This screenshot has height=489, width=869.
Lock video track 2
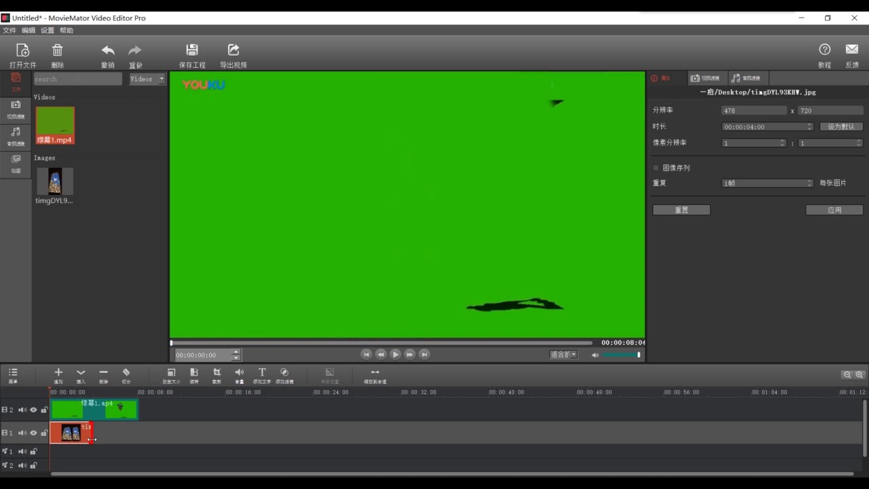(x=44, y=410)
